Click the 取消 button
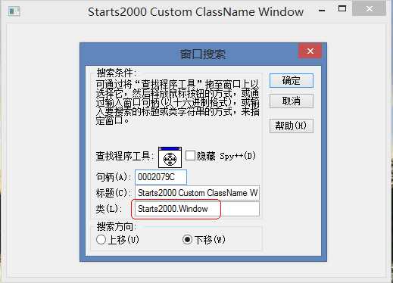The height and width of the screenshot is (283, 393). tap(292, 101)
